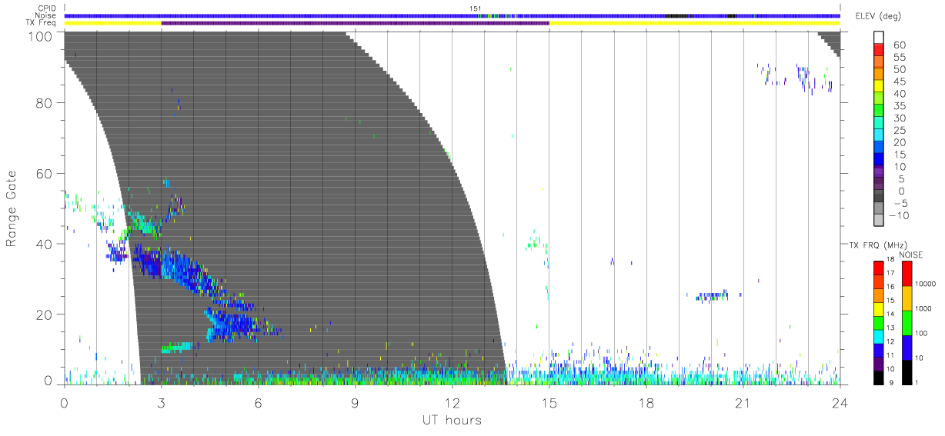Click the 10000 label on NOISE colorbar
The image size is (945, 436).
click(925, 284)
